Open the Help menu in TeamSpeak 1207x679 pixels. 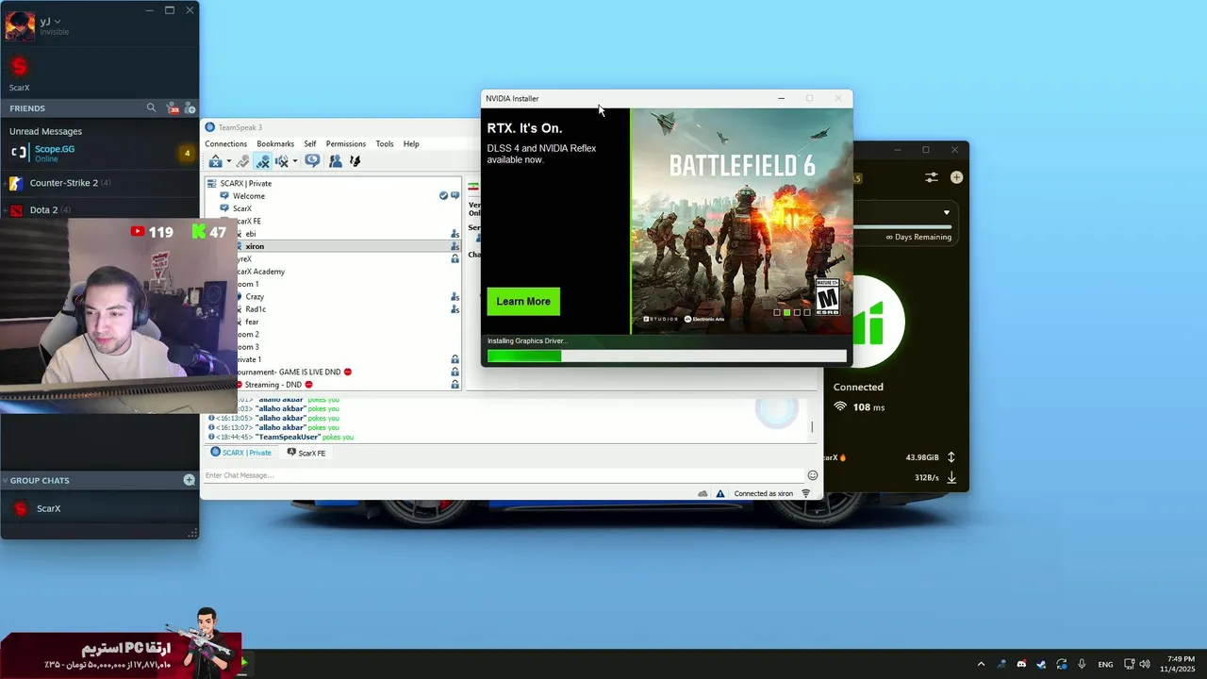(411, 144)
